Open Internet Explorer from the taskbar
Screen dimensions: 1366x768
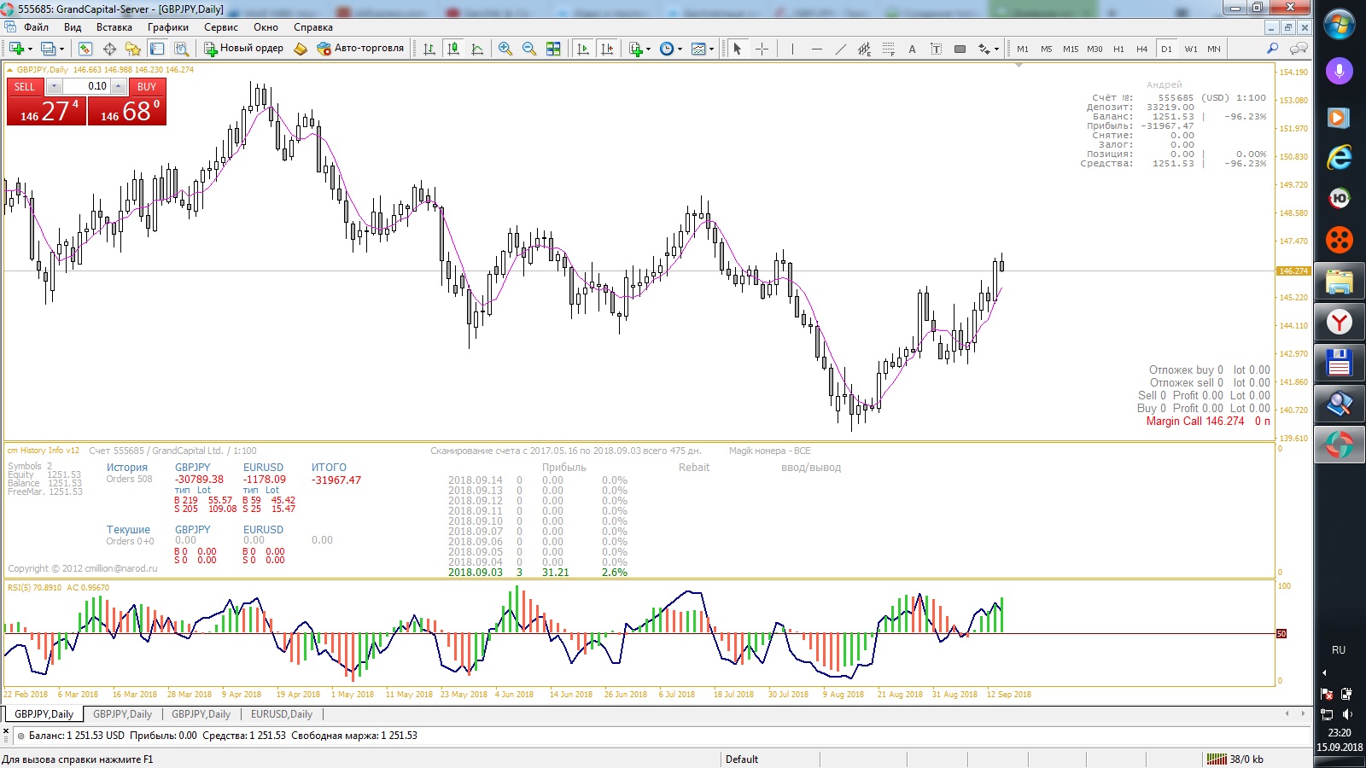pos(1339,157)
